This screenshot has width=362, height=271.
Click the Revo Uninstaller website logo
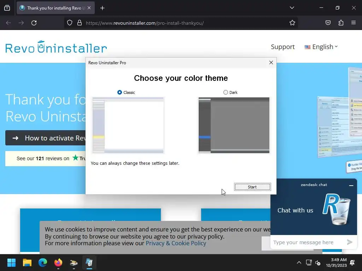click(56, 47)
